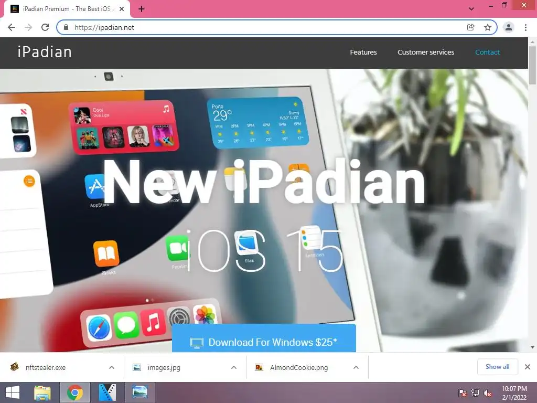Click the iPadian site logo
537x403 pixels.
[x=45, y=52]
